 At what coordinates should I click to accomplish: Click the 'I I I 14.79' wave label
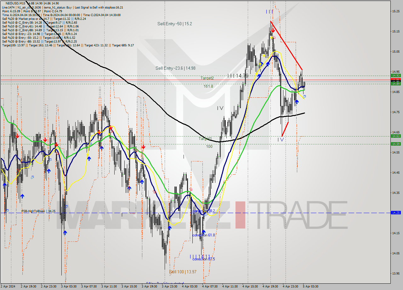pos(238,76)
